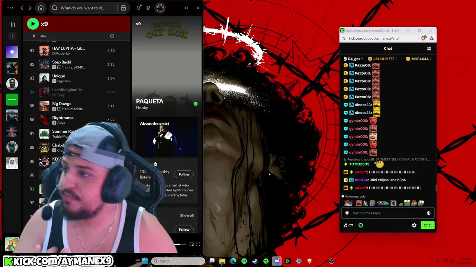476x267 pixels.
Task: Open Spotify notifications bell
Action: [x=138, y=8]
